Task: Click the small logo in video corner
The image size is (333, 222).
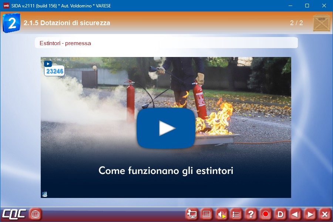Action: (x=44, y=194)
